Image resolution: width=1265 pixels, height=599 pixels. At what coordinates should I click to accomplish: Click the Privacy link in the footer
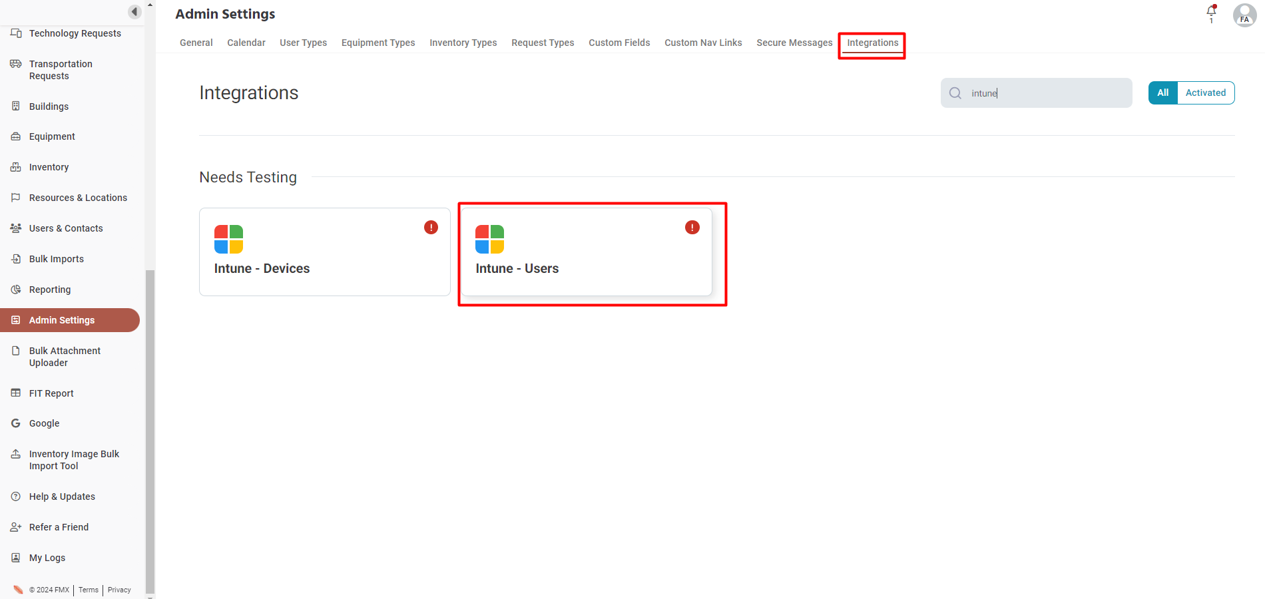119,590
